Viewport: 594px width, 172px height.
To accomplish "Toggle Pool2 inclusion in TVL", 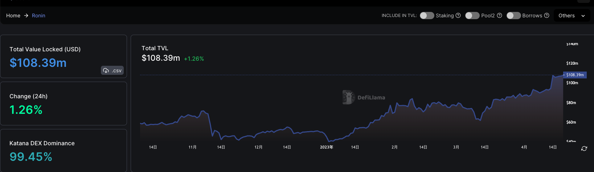I will 472,16.
